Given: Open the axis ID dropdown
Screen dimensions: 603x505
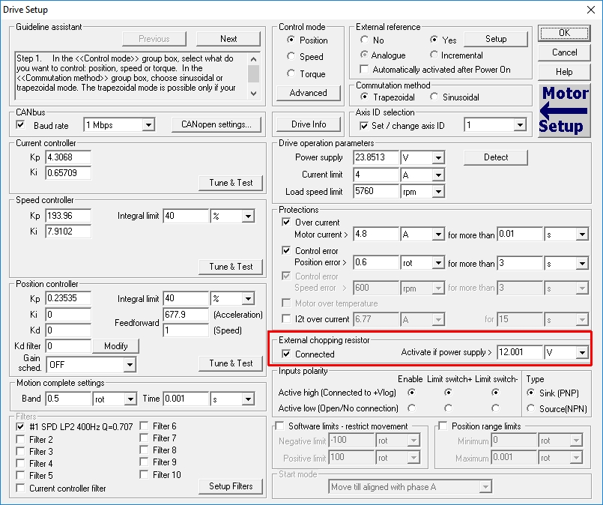Looking at the screenshot, I should (x=520, y=124).
